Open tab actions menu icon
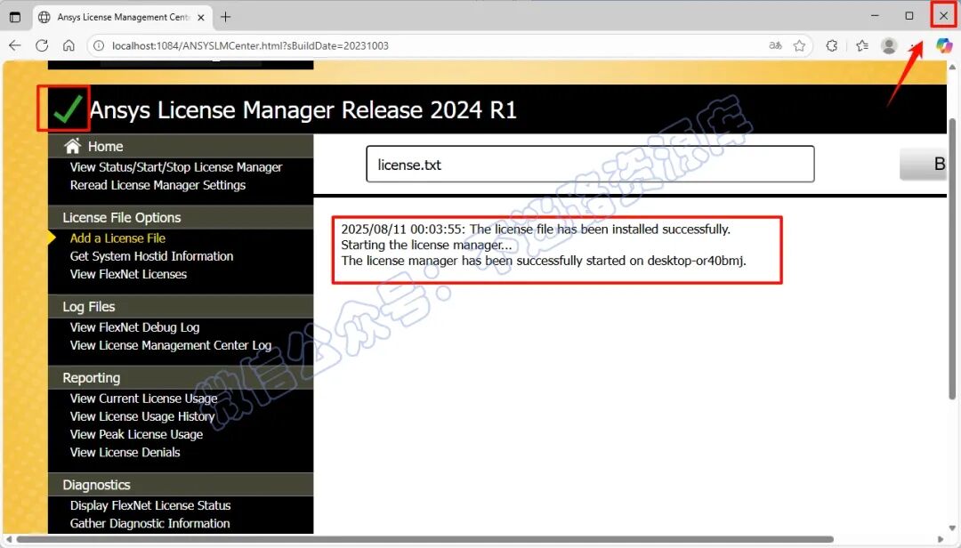 point(15,17)
